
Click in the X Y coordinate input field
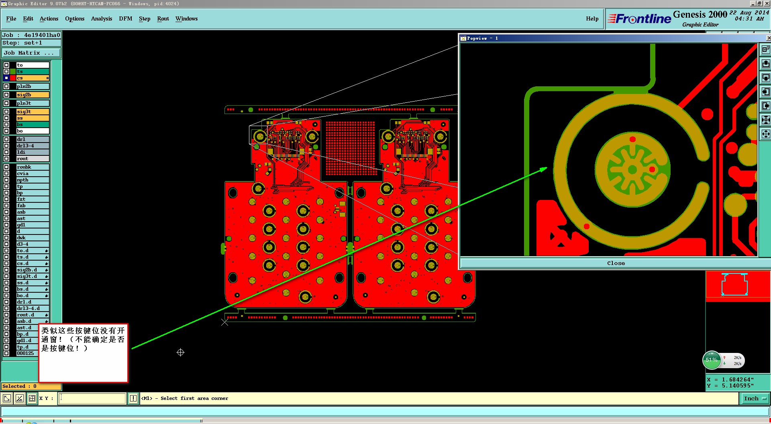tap(92, 398)
